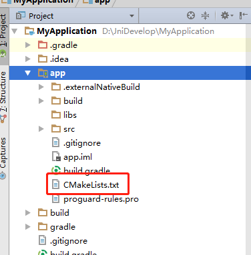This screenshot has width=251, height=255.
Task: Select the proguard-rules.pro file
Action: pos(101,199)
